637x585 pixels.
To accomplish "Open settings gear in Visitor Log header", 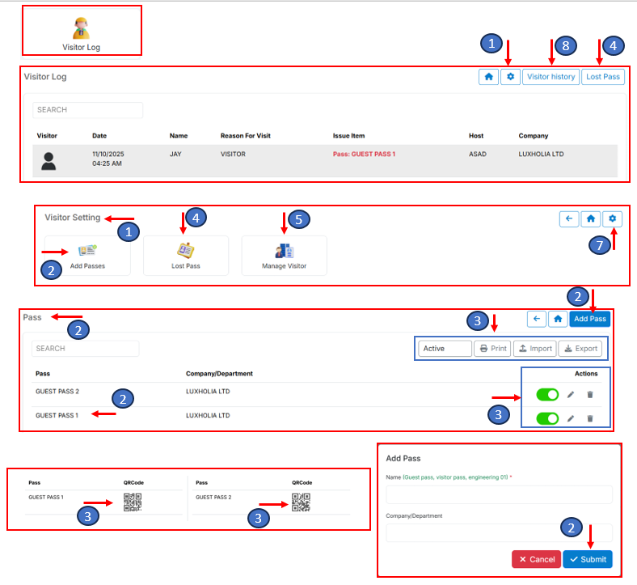I will pos(510,77).
